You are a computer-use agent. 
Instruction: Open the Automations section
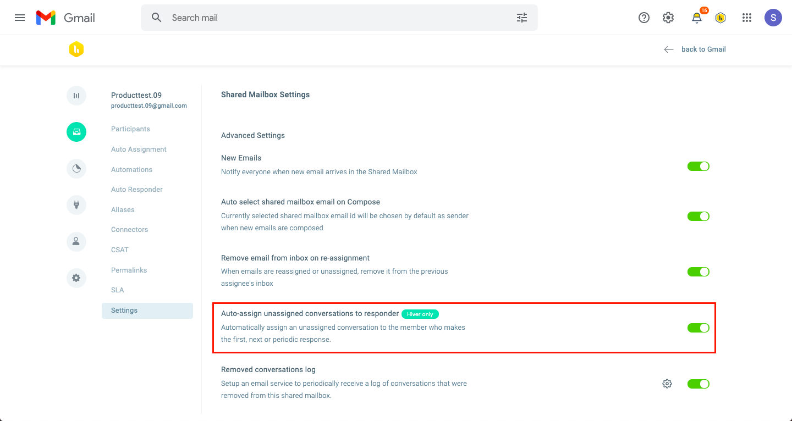(x=131, y=170)
